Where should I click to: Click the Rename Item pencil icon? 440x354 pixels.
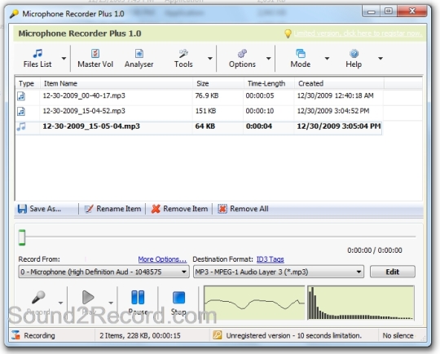click(x=89, y=209)
